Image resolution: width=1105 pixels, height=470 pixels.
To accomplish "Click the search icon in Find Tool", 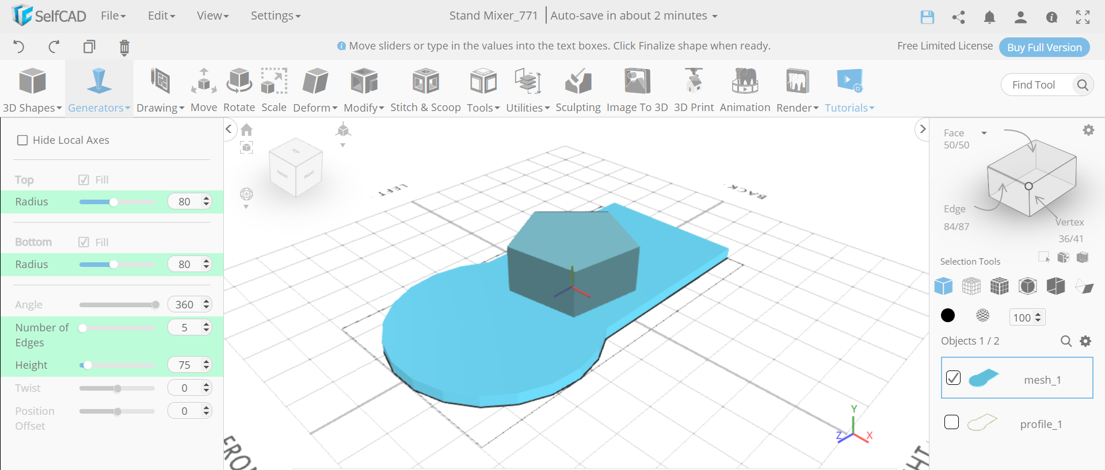I will 1083,85.
